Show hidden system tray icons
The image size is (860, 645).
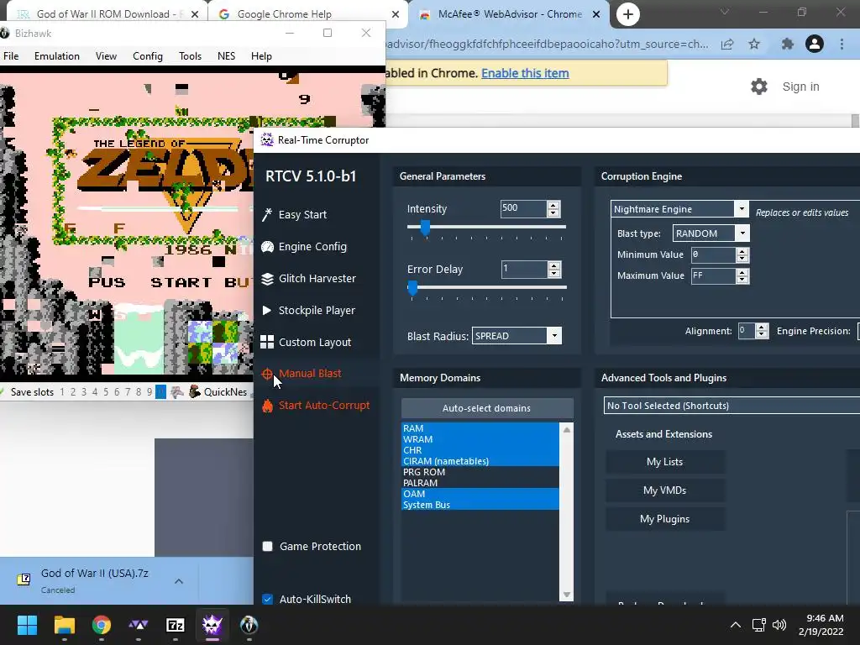pyautogui.click(x=736, y=625)
